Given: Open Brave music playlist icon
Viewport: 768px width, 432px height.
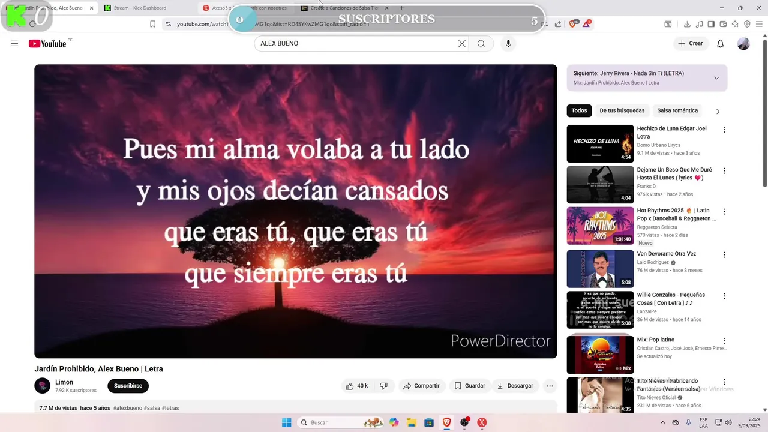Looking at the screenshot, I should [699, 24].
